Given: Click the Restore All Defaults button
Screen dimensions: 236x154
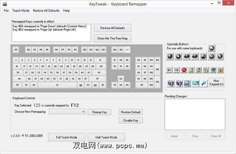Looking at the screenshot, I should 112,28.
